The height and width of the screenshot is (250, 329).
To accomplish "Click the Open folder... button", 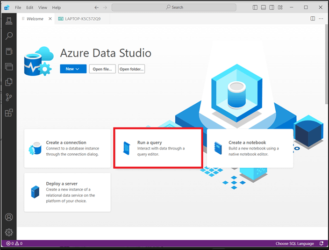I will [131, 69].
